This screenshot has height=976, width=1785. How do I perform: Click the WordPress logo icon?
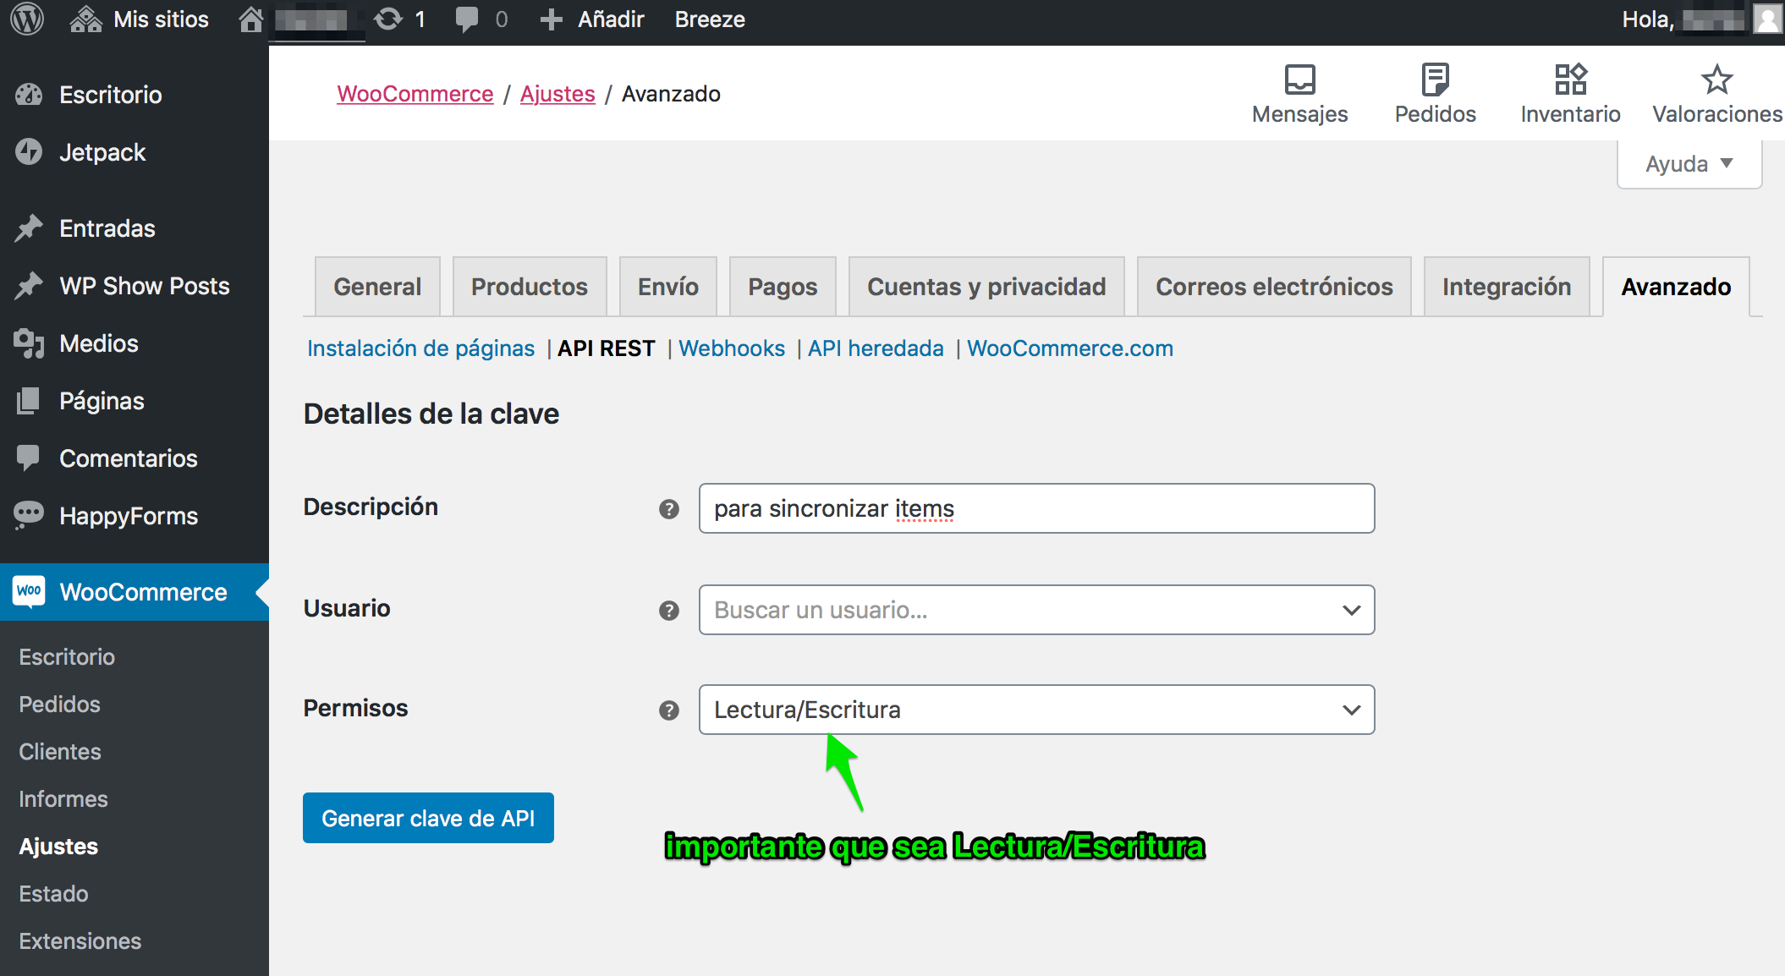(x=27, y=19)
